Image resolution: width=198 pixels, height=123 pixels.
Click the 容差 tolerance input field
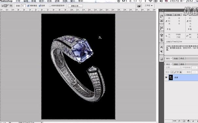23,6
